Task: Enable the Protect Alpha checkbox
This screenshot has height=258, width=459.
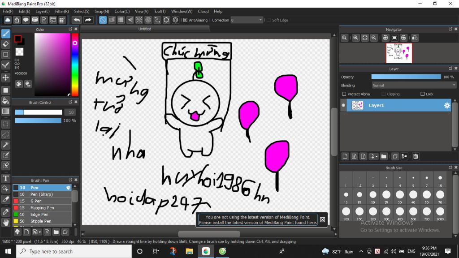Action: click(x=344, y=94)
